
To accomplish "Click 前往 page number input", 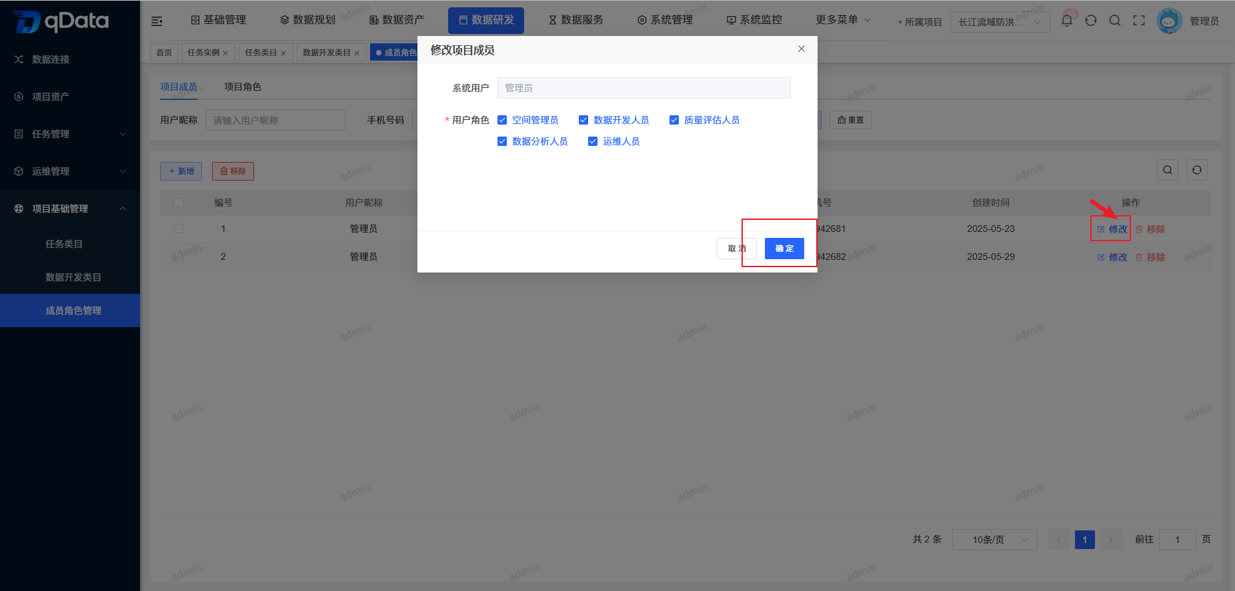I will 1178,540.
